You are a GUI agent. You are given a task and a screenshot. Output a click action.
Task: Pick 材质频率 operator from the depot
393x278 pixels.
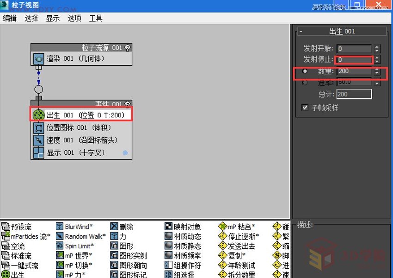pyautogui.click(x=183, y=256)
